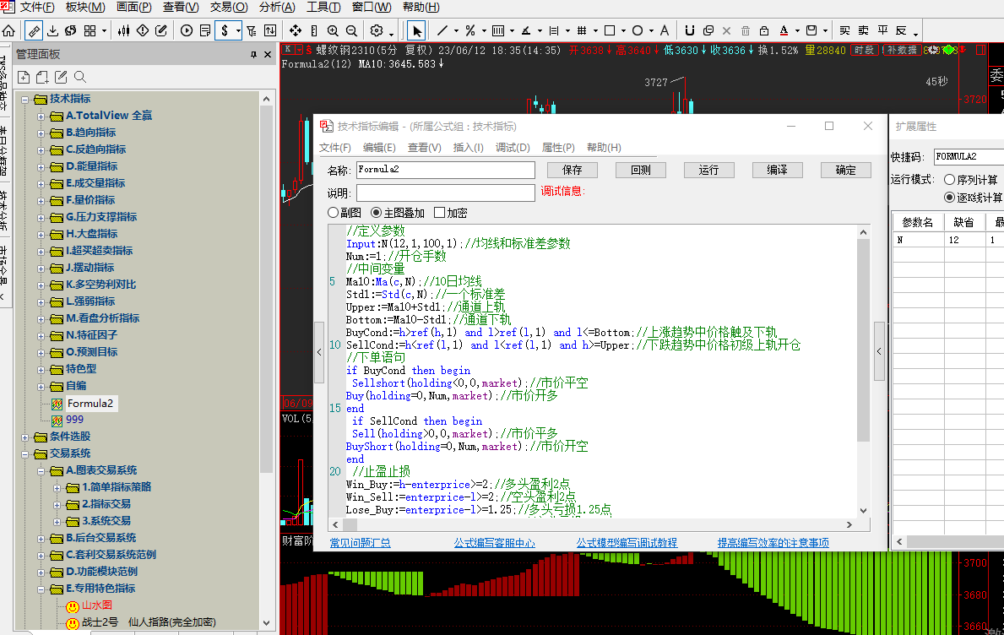This screenshot has height=635, width=1004.
Task: Open dropdown arrow beside dollar sign icon
Action: click(238, 30)
